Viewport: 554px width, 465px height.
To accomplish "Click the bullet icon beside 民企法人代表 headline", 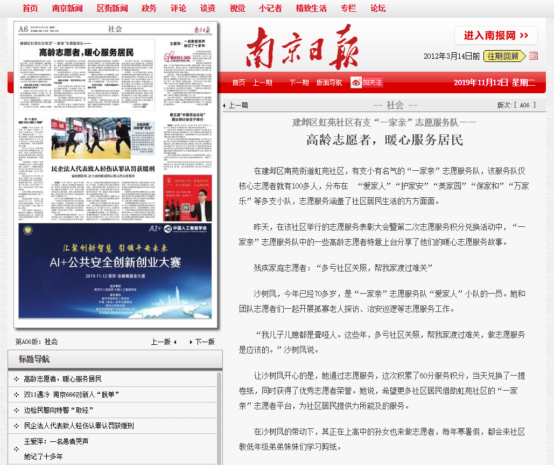I will tap(16, 426).
